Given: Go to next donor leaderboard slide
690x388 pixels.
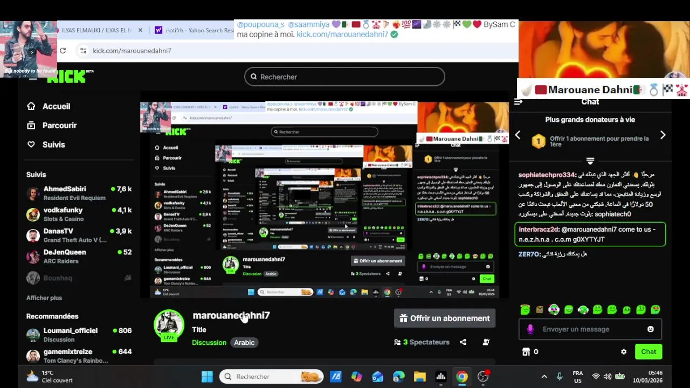Looking at the screenshot, I should point(663,135).
